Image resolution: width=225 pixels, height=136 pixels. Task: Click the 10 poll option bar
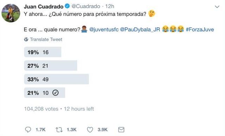[45, 93]
